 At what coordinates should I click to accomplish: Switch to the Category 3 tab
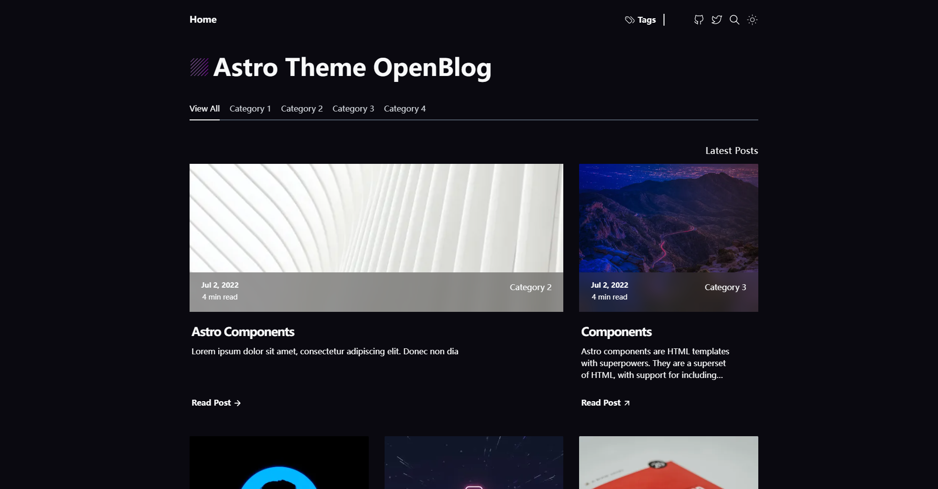coord(353,109)
